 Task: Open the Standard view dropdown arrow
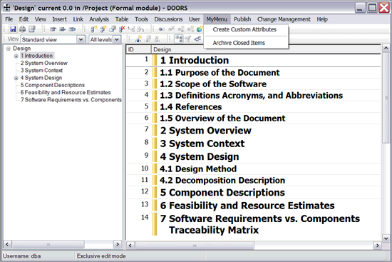(x=81, y=39)
